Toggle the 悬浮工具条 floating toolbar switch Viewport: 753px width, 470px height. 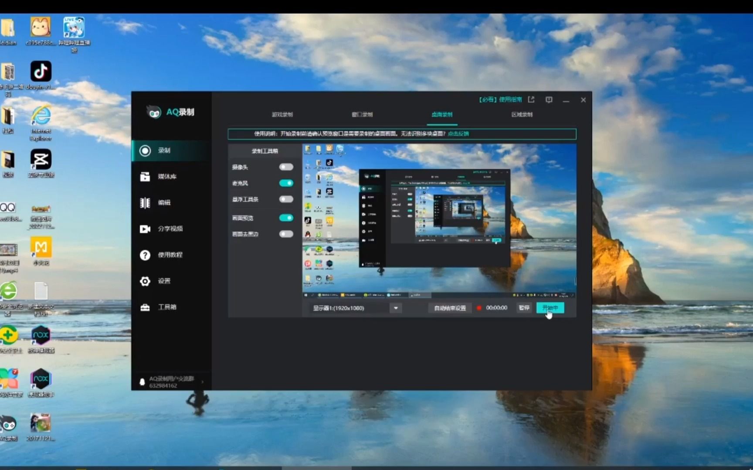pos(286,199)
